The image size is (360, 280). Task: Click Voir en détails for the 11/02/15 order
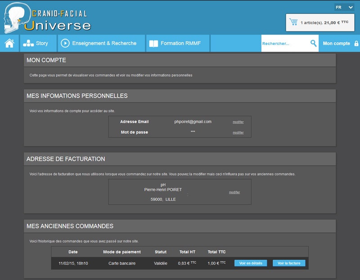click(251, 263)
